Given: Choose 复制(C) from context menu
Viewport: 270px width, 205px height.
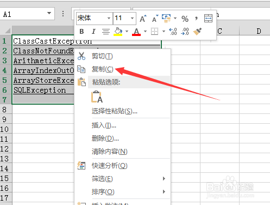Looking at the screenshot, I should tap(122, 69).
